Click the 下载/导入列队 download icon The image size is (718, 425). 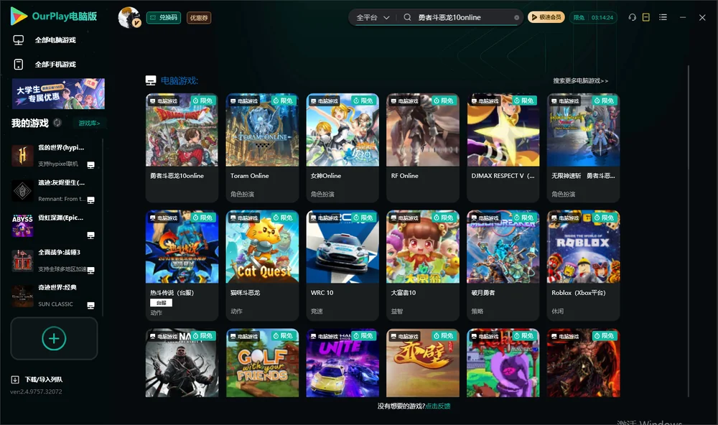coord(15,380)
